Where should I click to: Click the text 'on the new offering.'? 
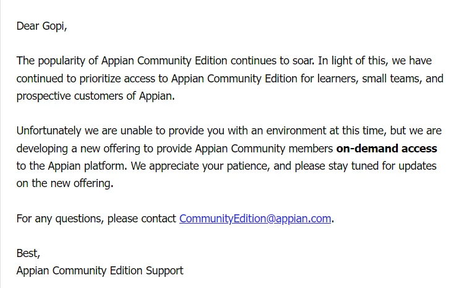64,183
